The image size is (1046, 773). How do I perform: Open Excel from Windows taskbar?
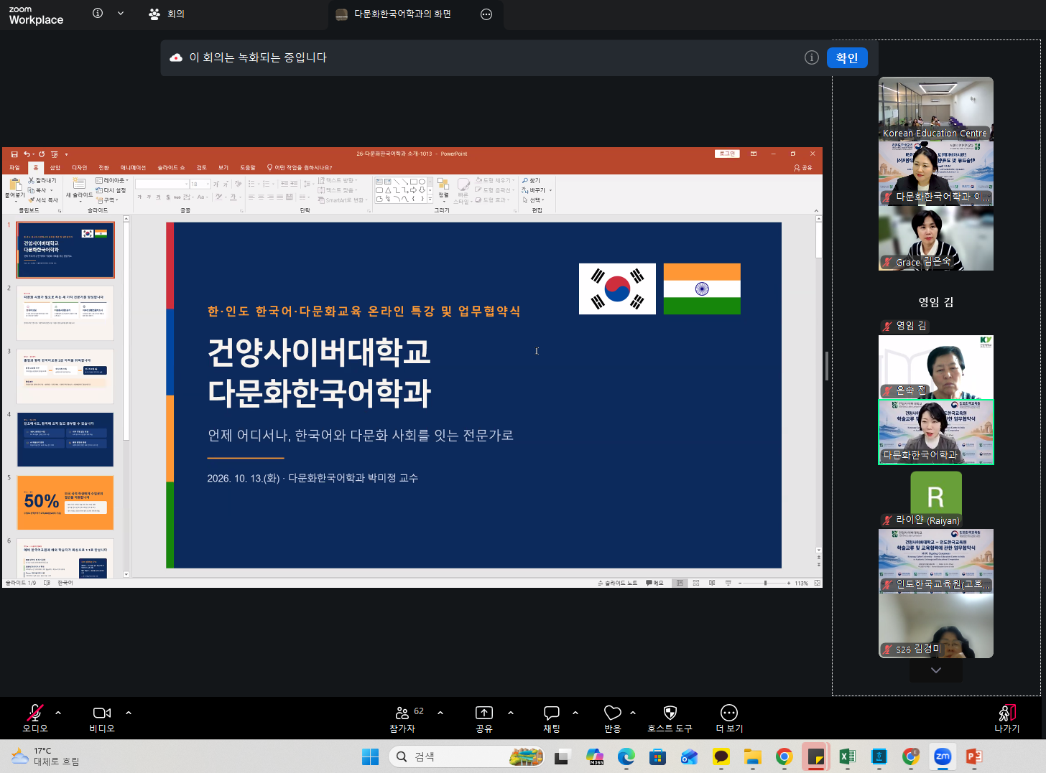click(847, 756)
